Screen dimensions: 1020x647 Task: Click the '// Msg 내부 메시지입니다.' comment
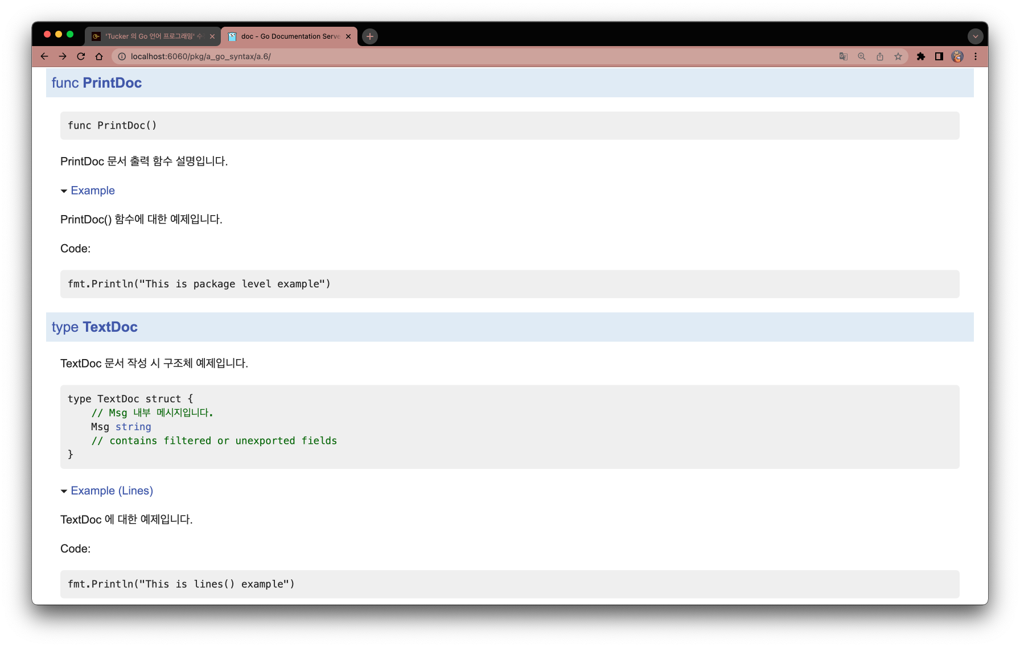point(152,413)
